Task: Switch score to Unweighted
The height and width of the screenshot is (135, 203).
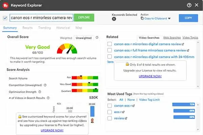Action: coord(84,38)
